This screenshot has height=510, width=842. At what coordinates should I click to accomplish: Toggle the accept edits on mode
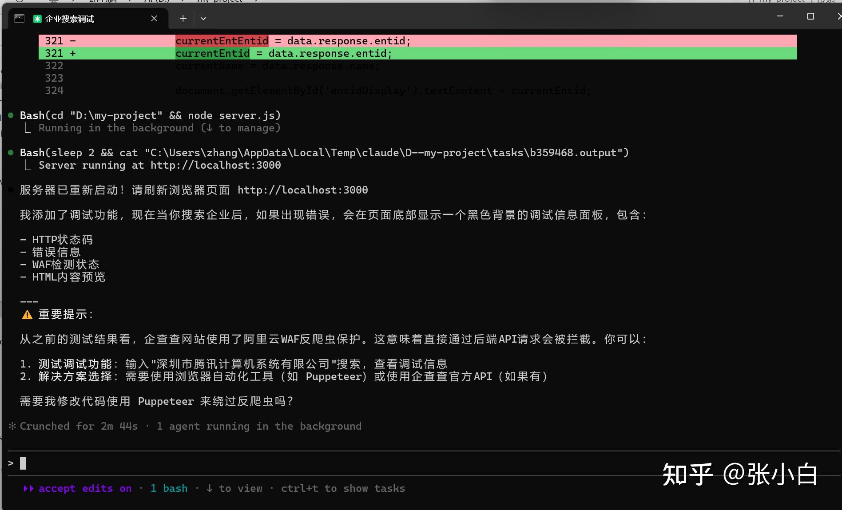click(x=84, y=488)
